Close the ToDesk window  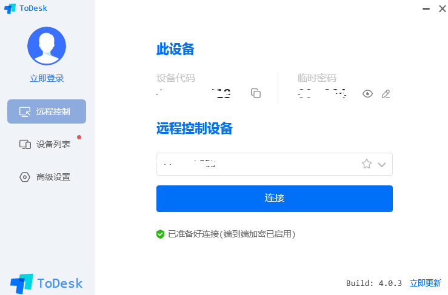443,9
